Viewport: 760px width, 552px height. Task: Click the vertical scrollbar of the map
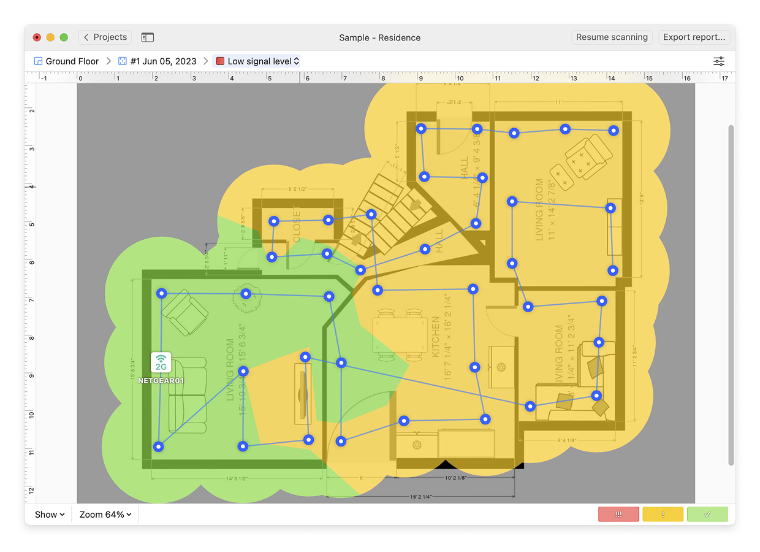731,294
